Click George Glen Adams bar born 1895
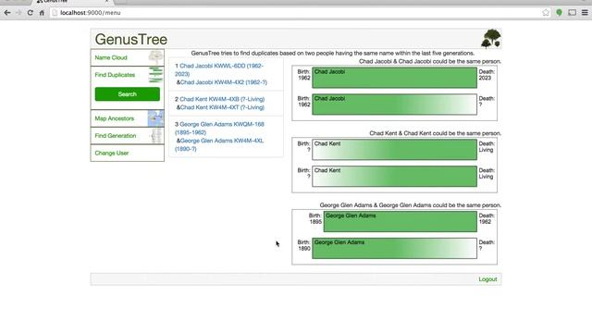 [401, 222]
